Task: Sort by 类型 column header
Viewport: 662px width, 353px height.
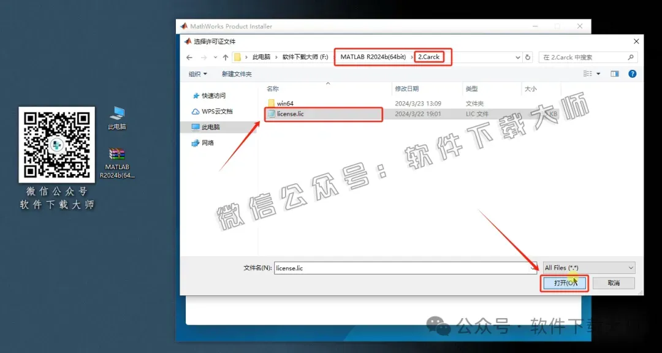Action: pos(471,89)
